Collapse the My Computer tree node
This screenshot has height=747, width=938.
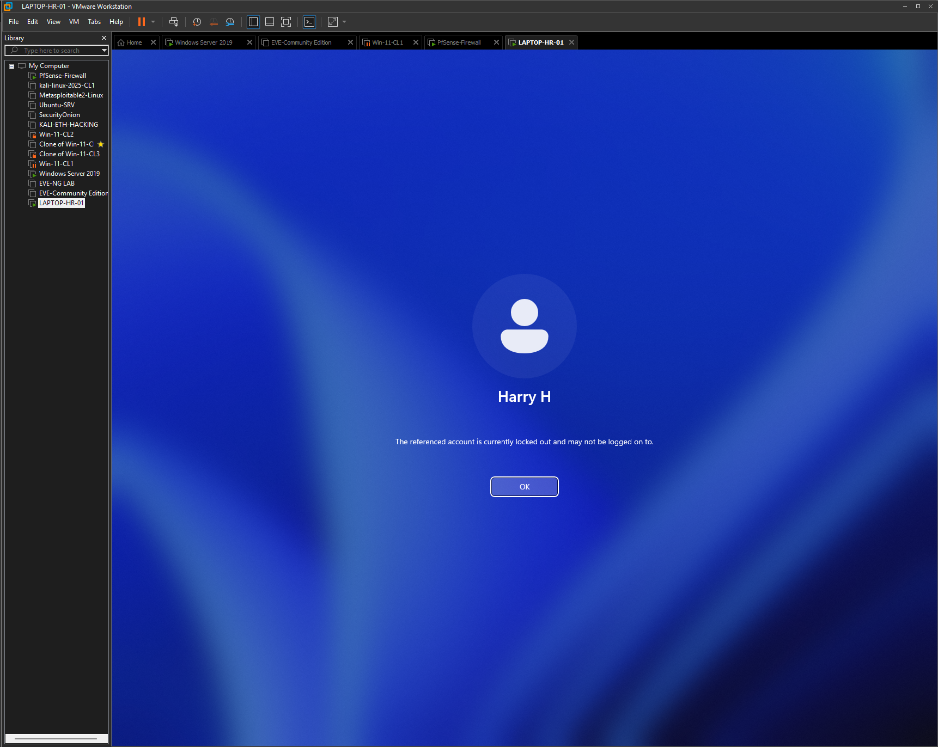(x=11, y=66)
